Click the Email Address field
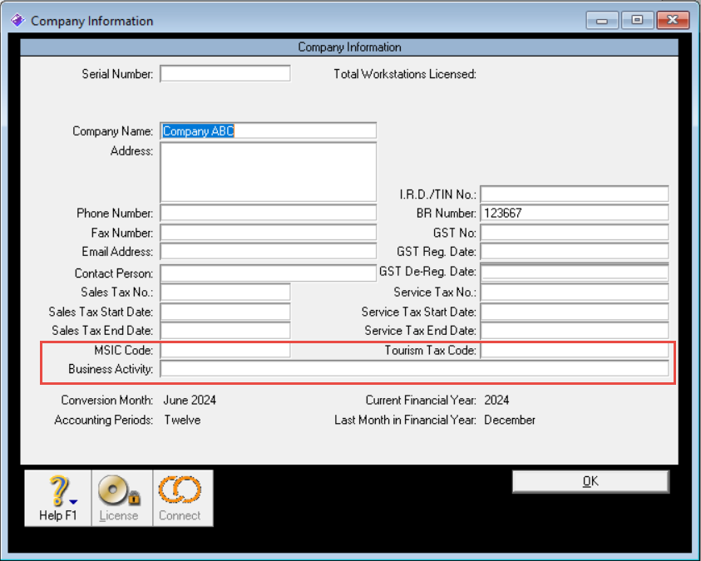Image resolution: width=701 pixels, height=561 pixels. pyautogui.click(x=268, y=252)
